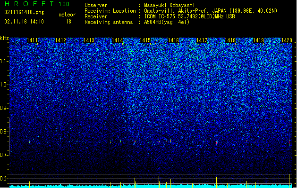Click the Ogata-vill. Akita-Pref. JAPAN location text

coord(211,11)
